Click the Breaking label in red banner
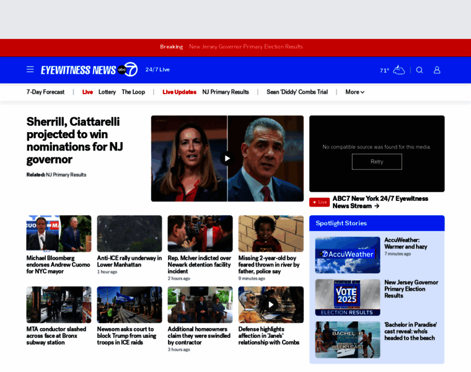471x372 pixels. pos(172,46)
